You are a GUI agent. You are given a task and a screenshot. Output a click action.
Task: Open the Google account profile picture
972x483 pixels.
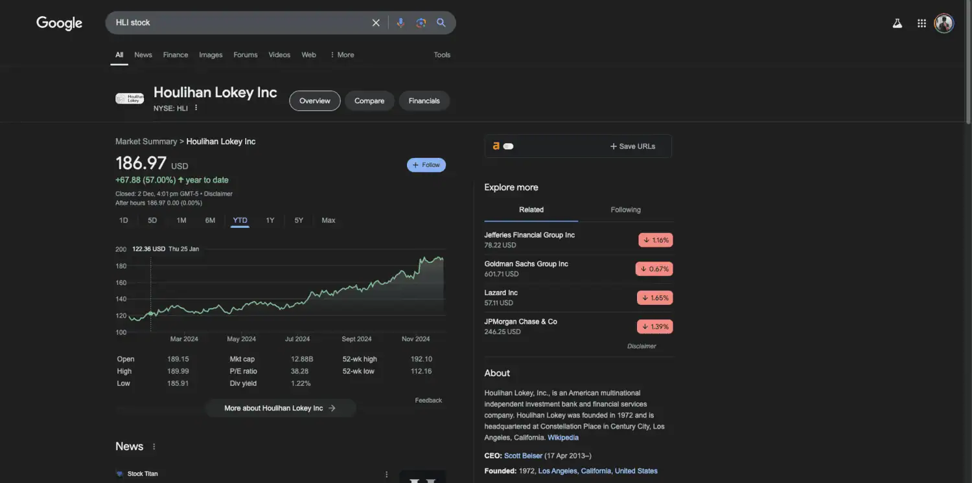[944, 23]
